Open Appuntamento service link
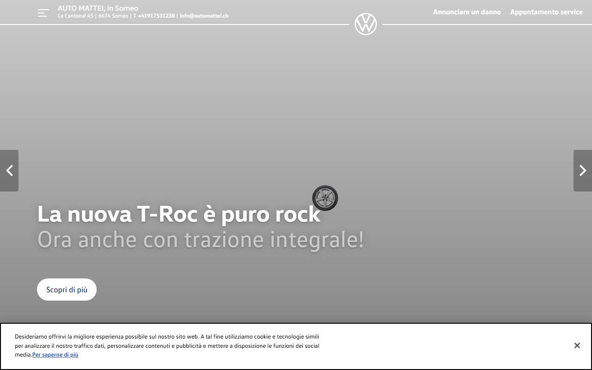Viewport: 592px width, 370px height. (x=546, y=12)
